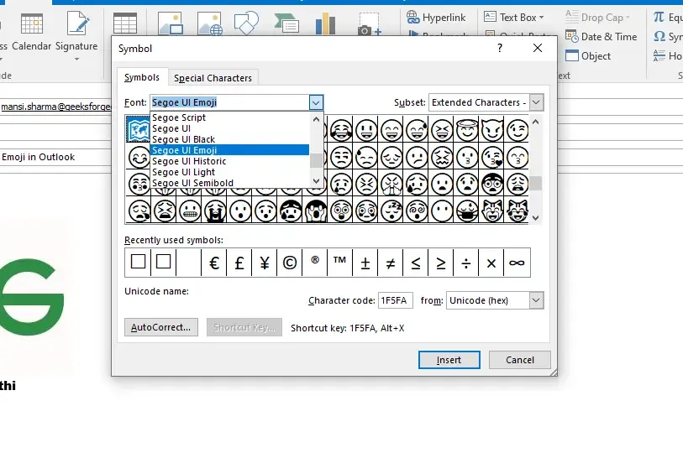Click the symbol grid scroll-down arrow
This screenshot has height=453, width=683.
[536, 217]
